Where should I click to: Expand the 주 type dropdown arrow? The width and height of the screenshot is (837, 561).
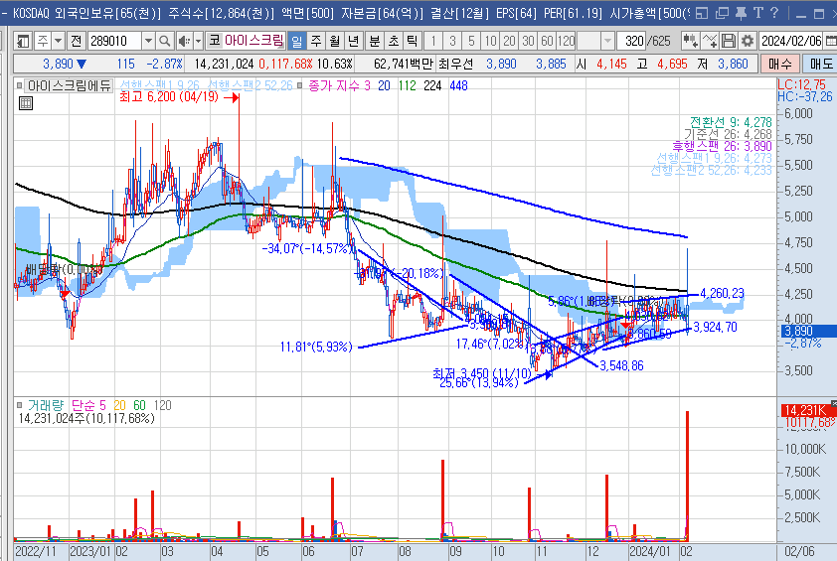click(x=59, y=41)
